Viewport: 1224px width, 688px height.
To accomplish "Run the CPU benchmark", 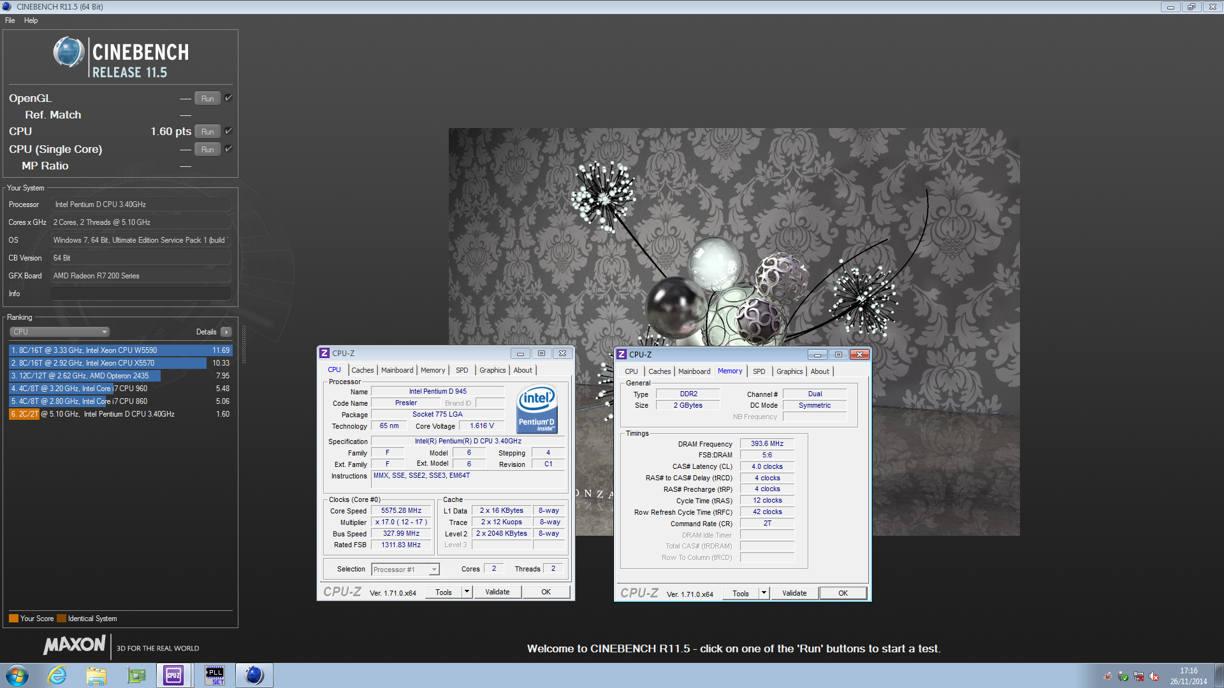I will (x=208, y=131).
